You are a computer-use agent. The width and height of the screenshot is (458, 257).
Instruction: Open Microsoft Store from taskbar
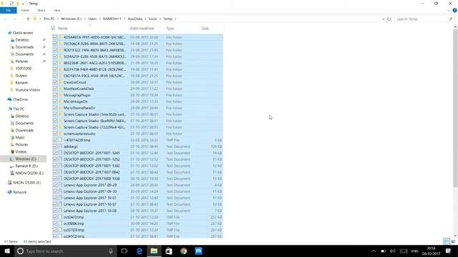(x=169, y=251)
